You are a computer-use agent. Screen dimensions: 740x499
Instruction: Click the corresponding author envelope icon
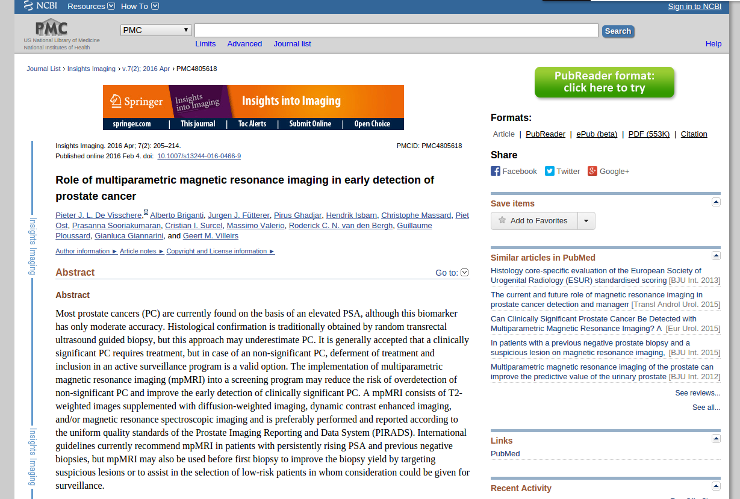click(146, 212)
